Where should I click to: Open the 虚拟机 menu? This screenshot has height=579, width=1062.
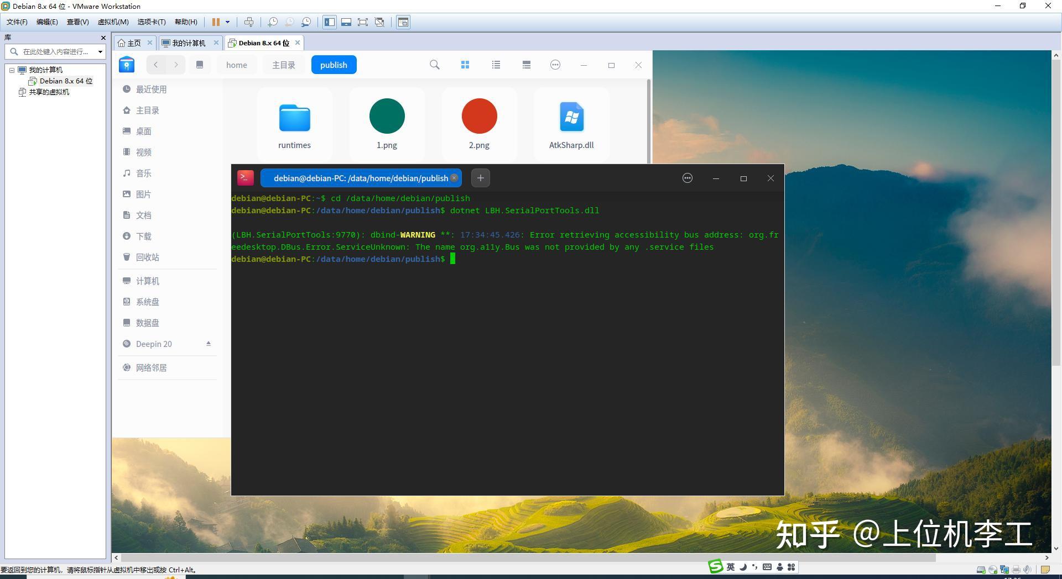(112, 22)
